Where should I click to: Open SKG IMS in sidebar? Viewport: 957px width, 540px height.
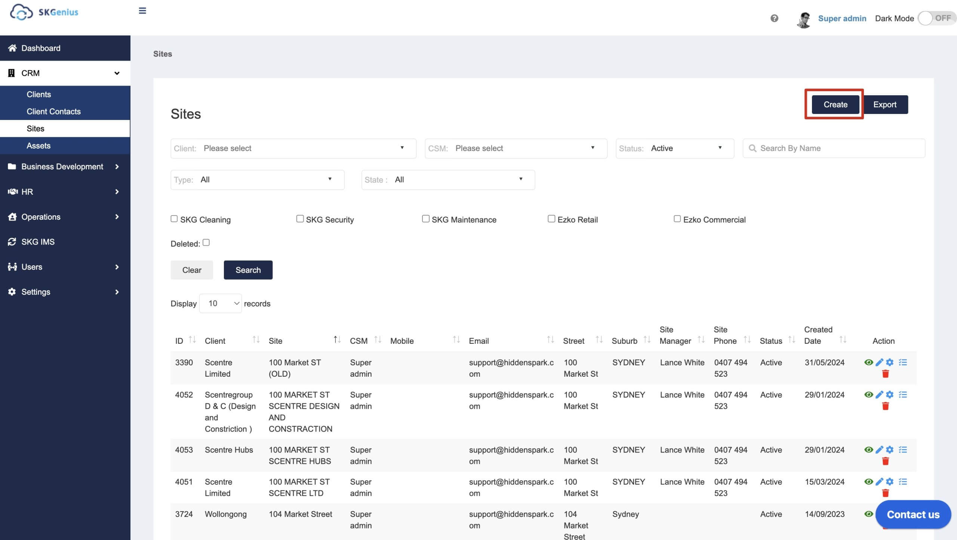tap(65, 242)
